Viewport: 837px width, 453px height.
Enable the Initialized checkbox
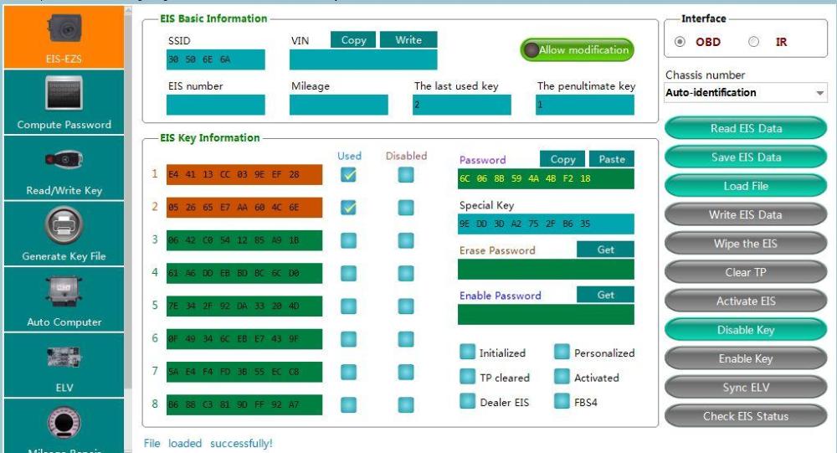(468, 353)
